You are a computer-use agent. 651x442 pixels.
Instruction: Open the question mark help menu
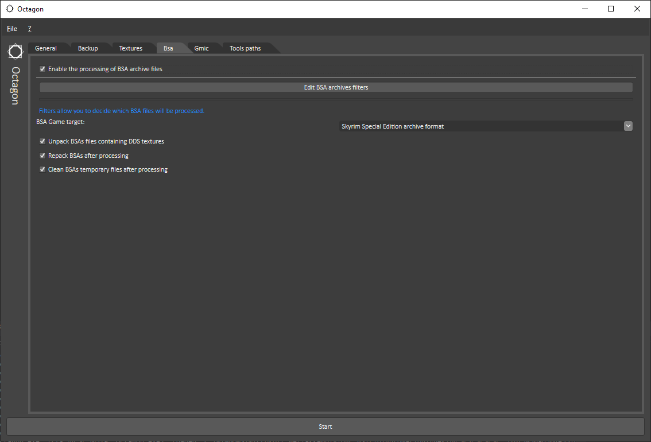pos(29,29)
